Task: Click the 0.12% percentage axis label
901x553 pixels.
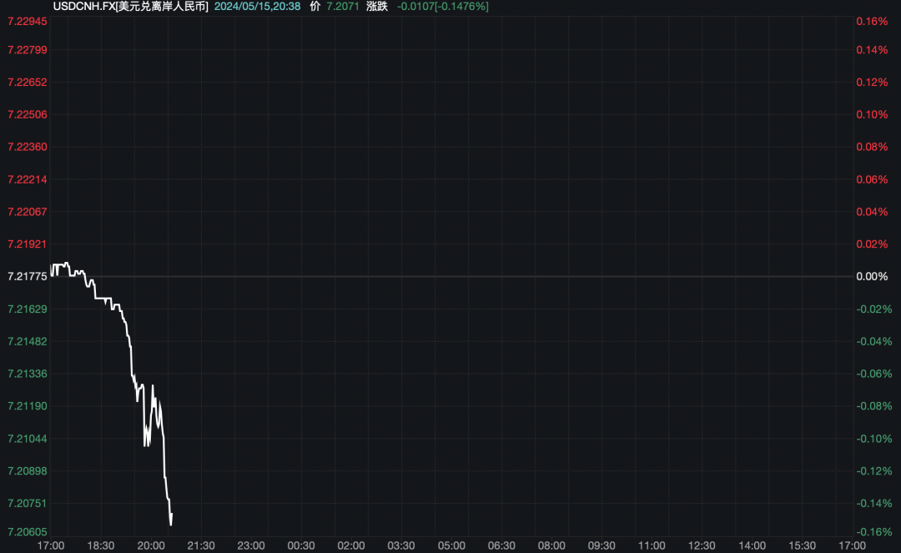Action: 872,82
